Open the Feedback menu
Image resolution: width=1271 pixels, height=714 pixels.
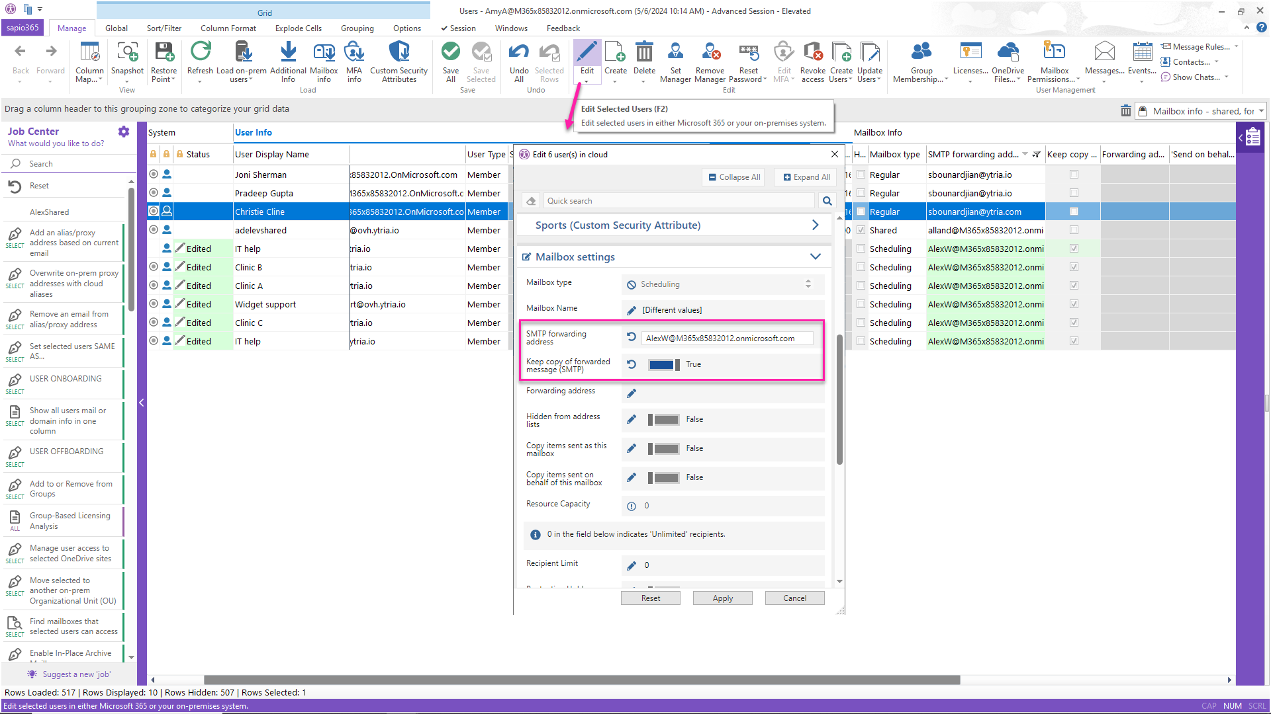563,28
